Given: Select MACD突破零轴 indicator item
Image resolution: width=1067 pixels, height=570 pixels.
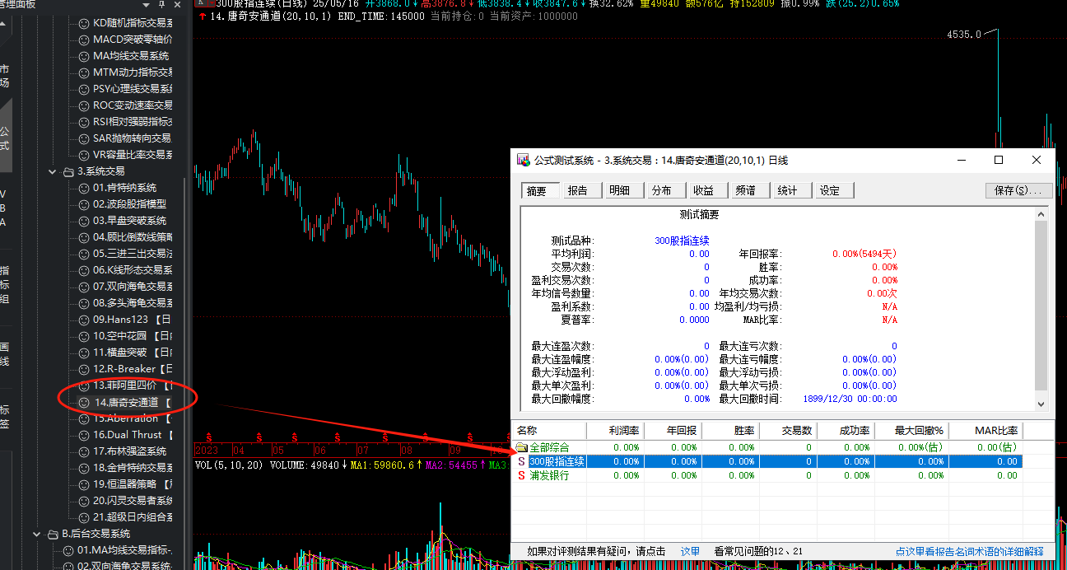Looking at the screenshot, I should point(133,40).
